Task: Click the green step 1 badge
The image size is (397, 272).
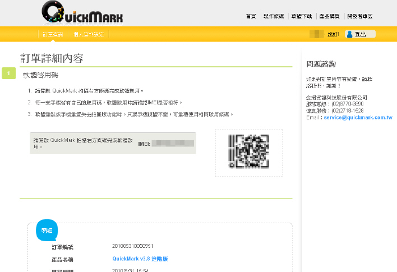Action: [9, 73]
